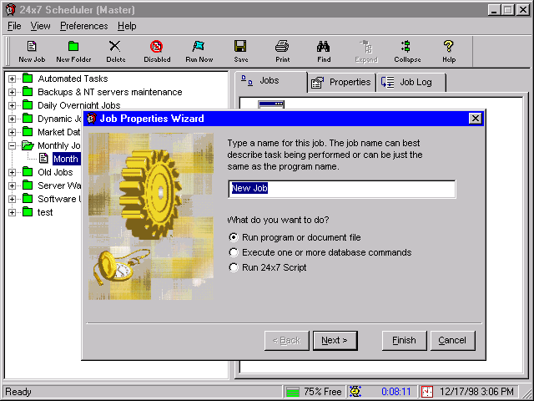Toggle the Disabled toolbar icon

(157, 47)
